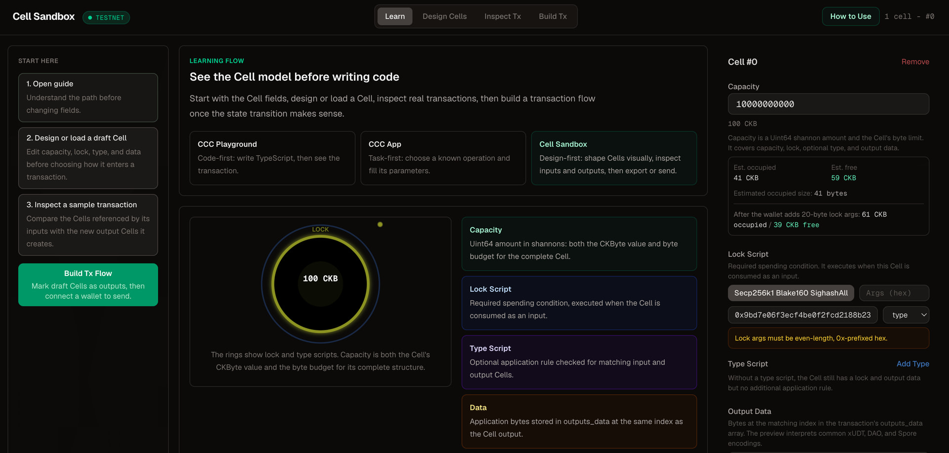This screenshot has width=949, height=453.
Task: Click the 100 CKB cell circle diagram
Action: (320, 284)
